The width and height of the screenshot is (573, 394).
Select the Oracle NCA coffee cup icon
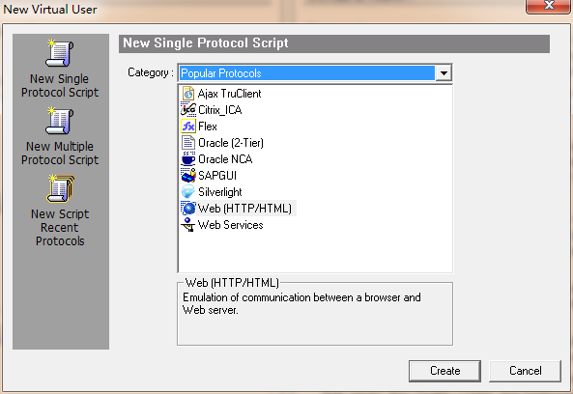(188, 159)
